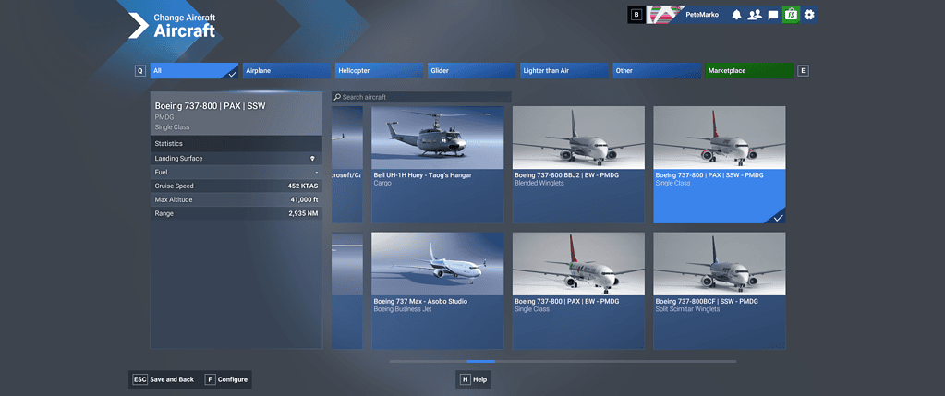Select the Glider category tab

click(x=472, y=71)
